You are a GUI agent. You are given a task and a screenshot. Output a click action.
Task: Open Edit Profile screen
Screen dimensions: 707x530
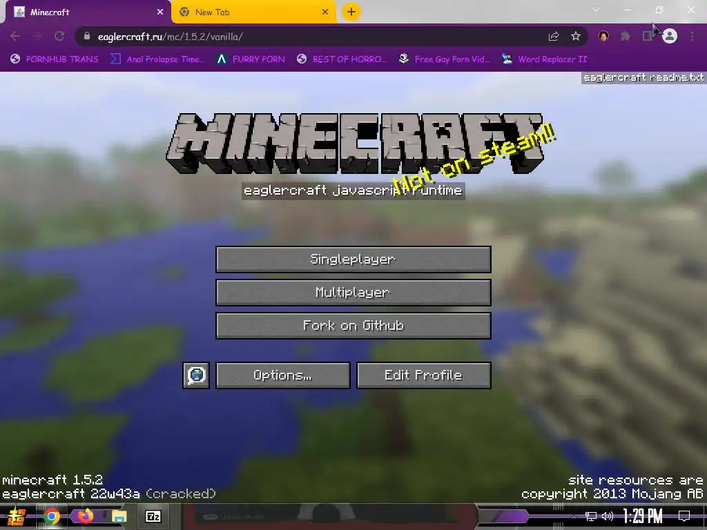click(423, 375)
